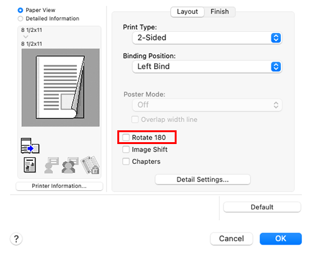This screenshot has height=255, width=312.
Task: Enable the Rotate 180 checkbox
Action: 126,137
